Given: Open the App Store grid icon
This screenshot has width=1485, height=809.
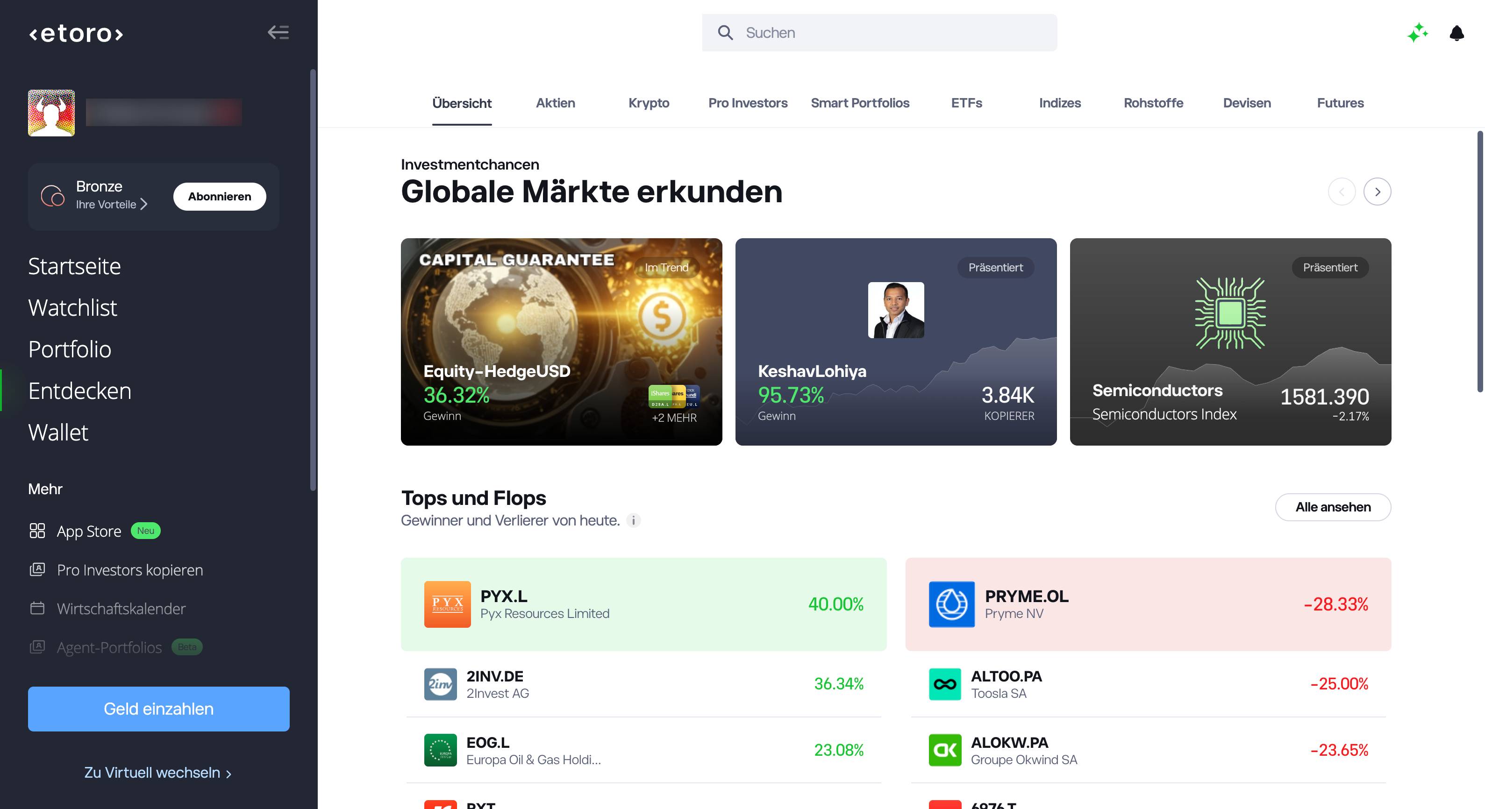Looking at the screenshot, I should tap(37, 531).
